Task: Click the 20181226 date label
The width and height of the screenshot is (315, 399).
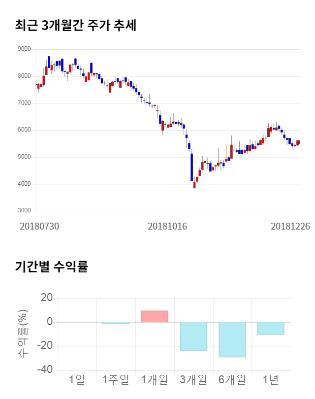Action: tap(290, 226)
